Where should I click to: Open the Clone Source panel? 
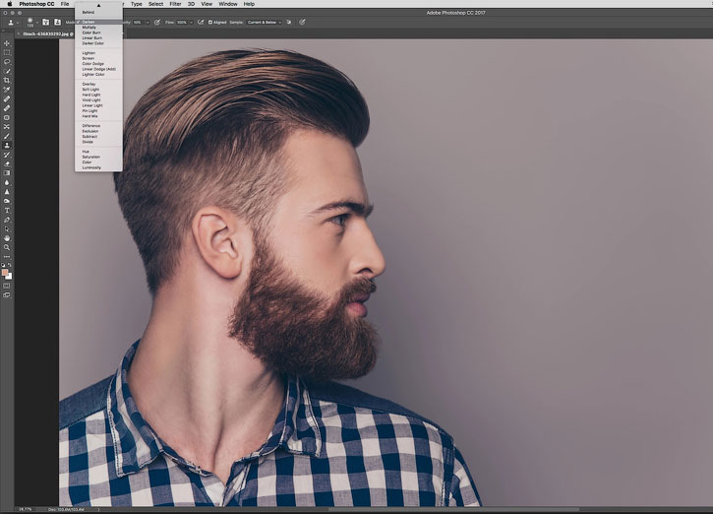pyautogui.click(x=57, y=22)
